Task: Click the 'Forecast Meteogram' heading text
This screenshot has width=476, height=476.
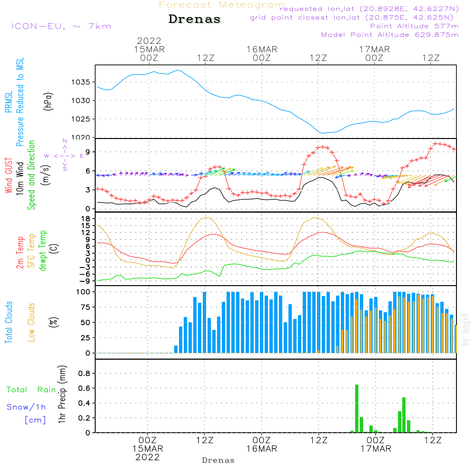Action: pyautogui.click(x=222, y=5)
